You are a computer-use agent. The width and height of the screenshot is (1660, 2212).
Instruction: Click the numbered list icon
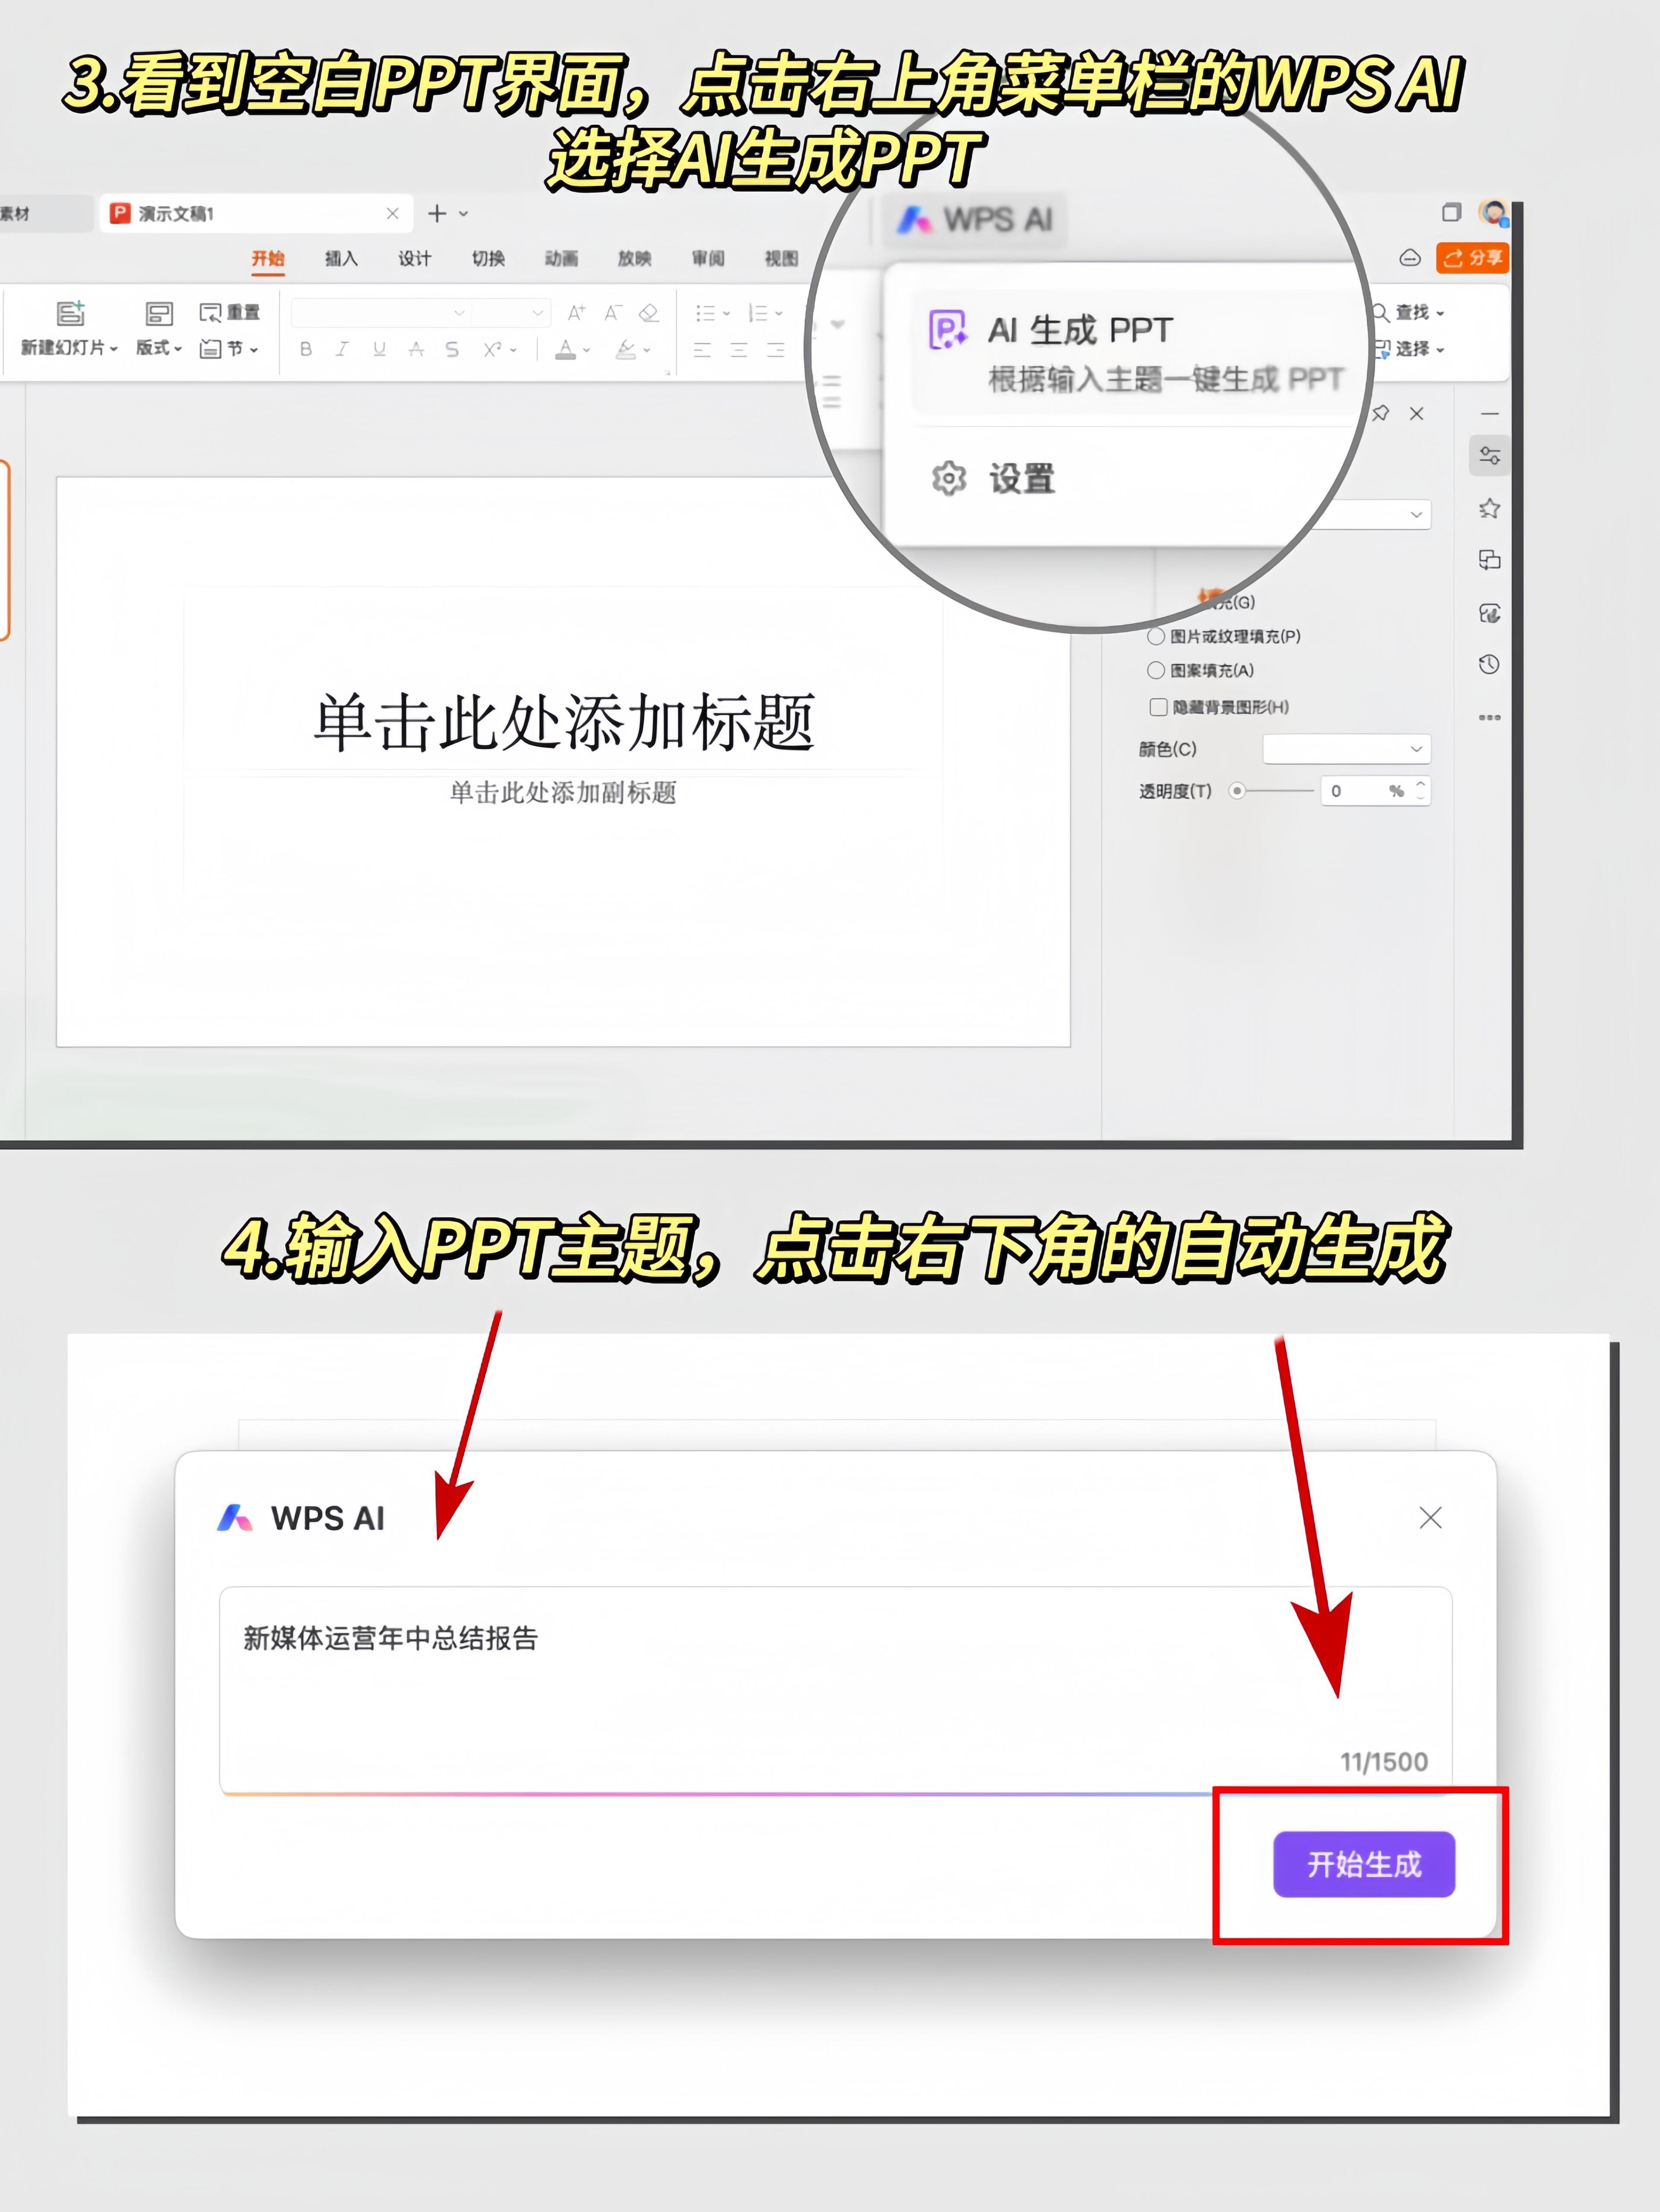coord(759,313)
